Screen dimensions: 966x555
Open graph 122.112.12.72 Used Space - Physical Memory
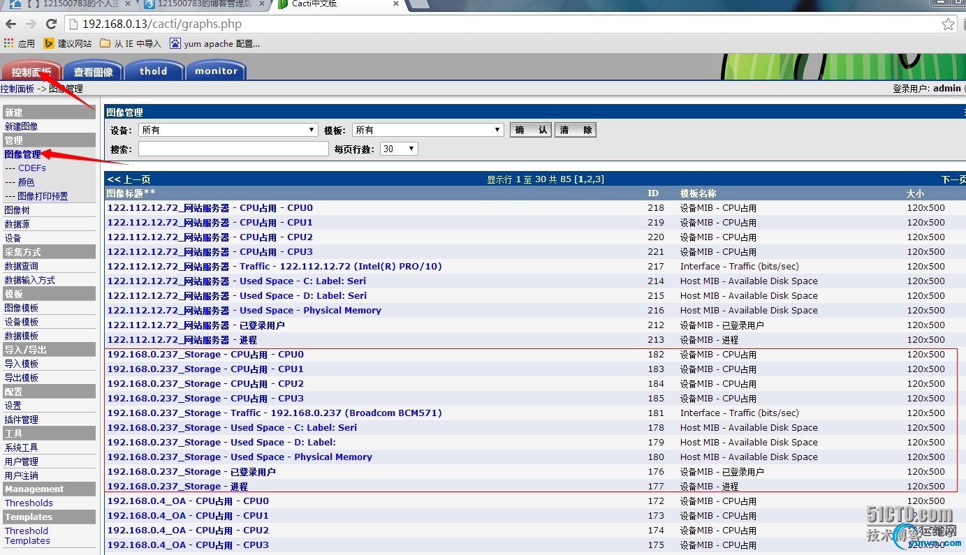coord(244,311)
